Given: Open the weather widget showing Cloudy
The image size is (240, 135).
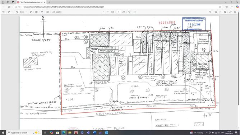Looking at the screenshot, I should [196, 132].
